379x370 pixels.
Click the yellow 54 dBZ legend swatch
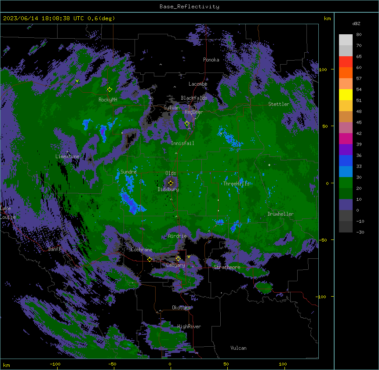[x=346, y=94]
